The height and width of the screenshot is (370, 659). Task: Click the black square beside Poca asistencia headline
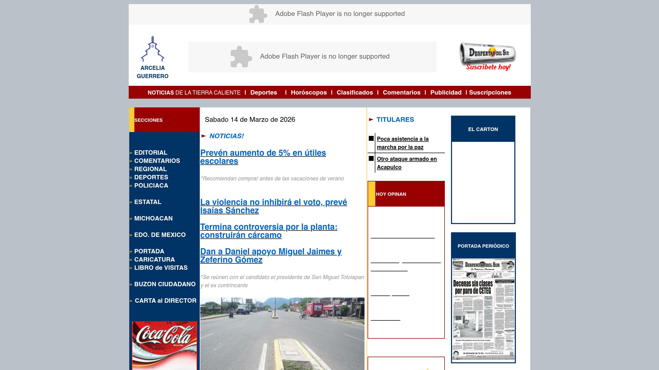click(x=371, y=138)
